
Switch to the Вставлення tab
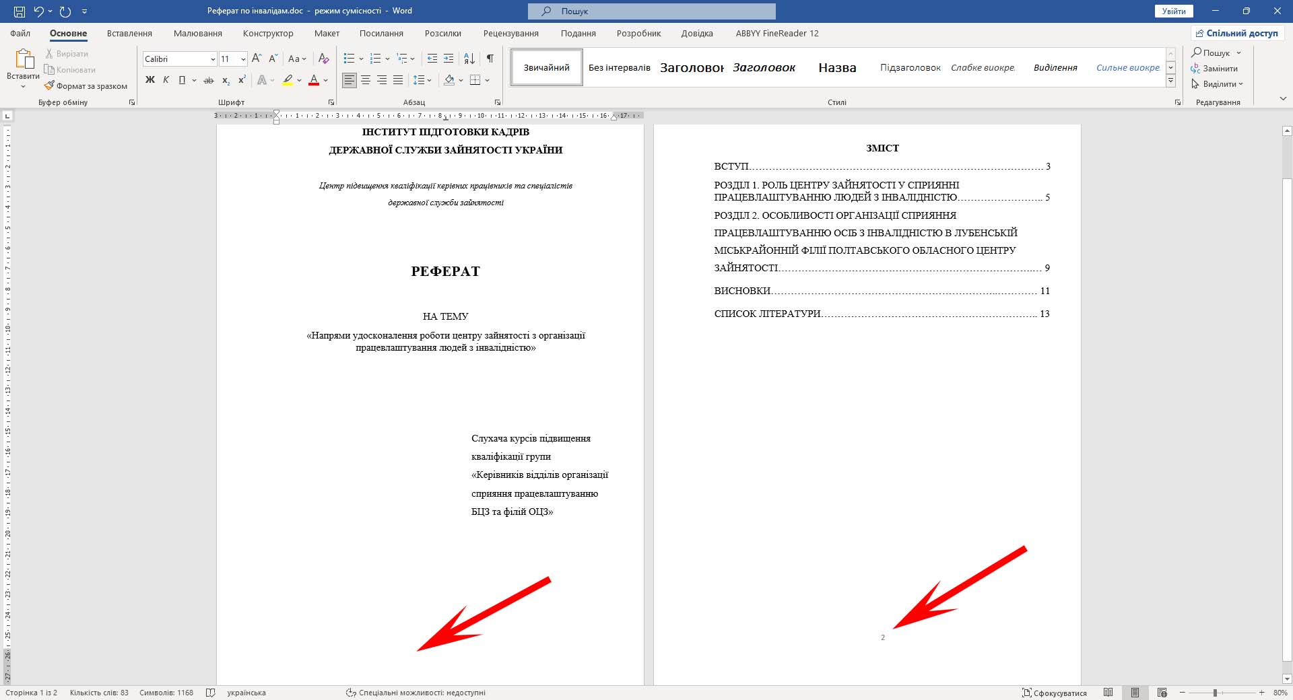pyautogui.click(x=129, y=33)
